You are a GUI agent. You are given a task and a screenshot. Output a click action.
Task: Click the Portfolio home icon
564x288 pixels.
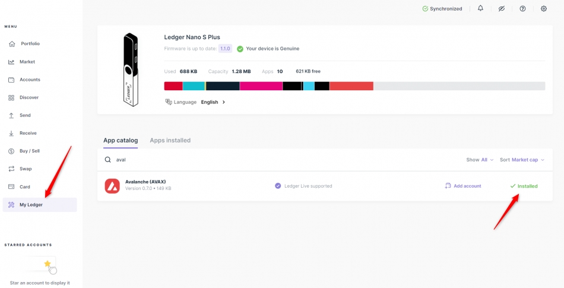click(x=12, y=44)
